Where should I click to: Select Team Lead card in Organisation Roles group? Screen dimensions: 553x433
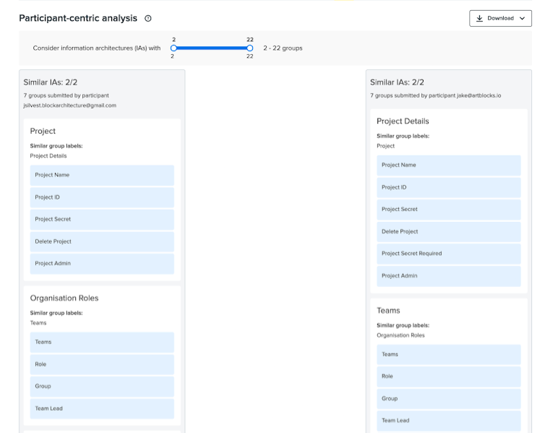pyautogui.click(x=102, y=408)
